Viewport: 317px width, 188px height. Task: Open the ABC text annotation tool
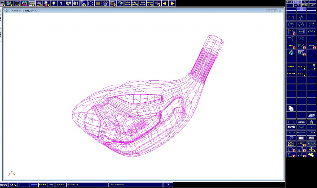(x=290, y=45)
